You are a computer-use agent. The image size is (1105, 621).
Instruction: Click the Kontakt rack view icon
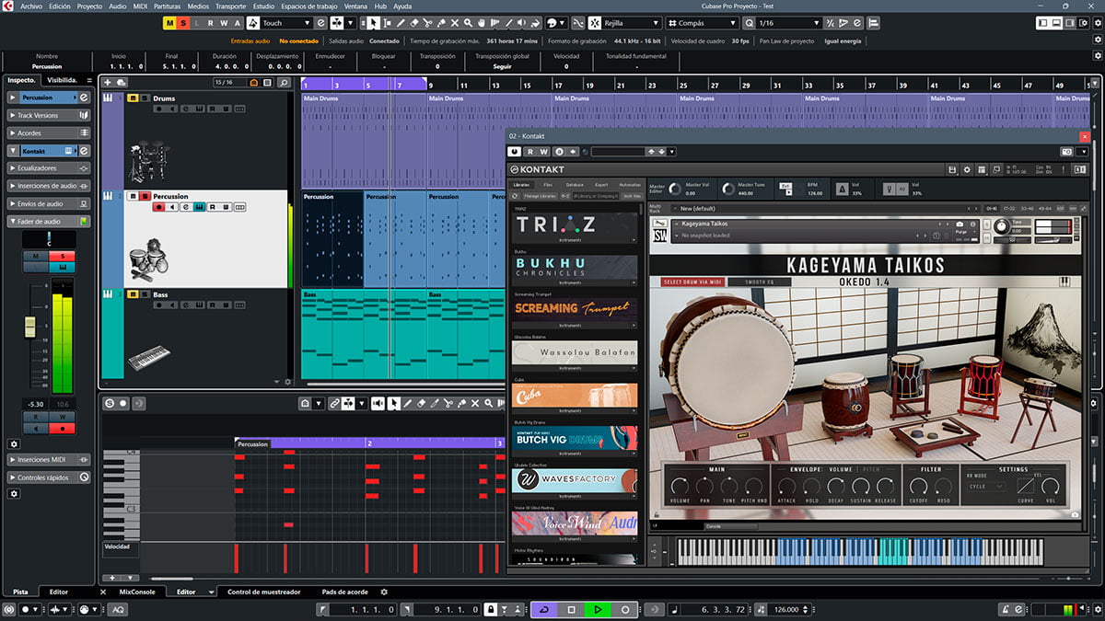coord(982,169)
